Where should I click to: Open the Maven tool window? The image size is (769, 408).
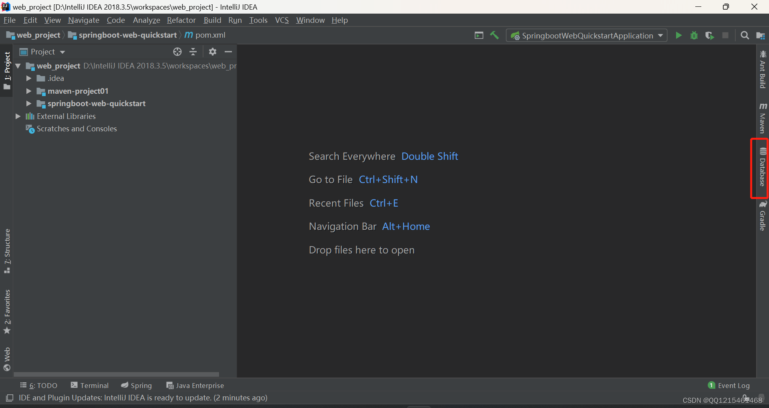click(x=763, y=118)
